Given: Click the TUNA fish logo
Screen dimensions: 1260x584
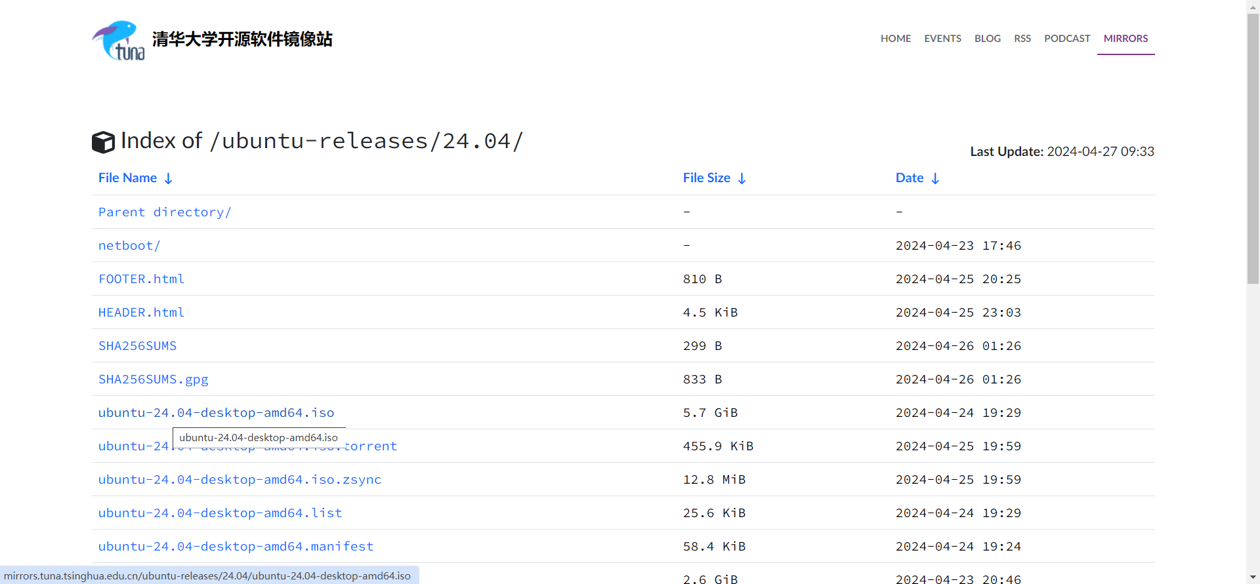Looking at the screenshot, I should (x=118, y=40).
